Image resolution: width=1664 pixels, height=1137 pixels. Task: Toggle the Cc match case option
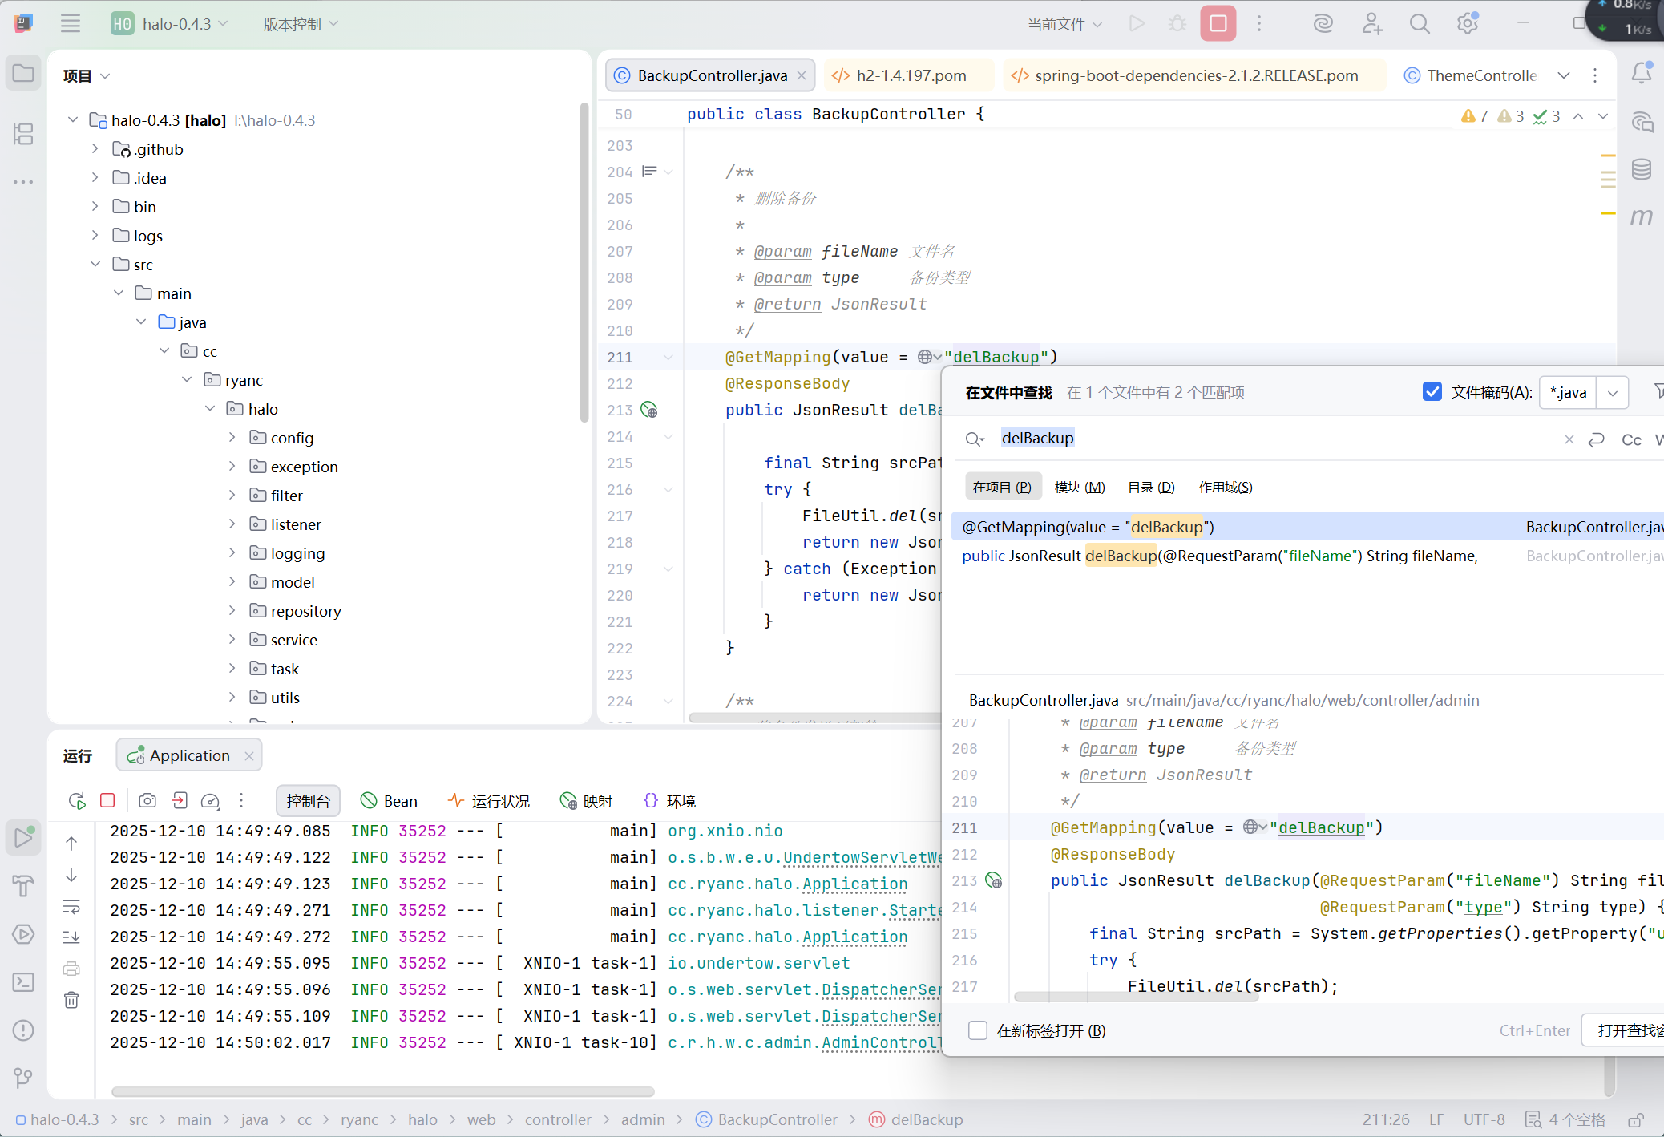tap(1630, 439)
